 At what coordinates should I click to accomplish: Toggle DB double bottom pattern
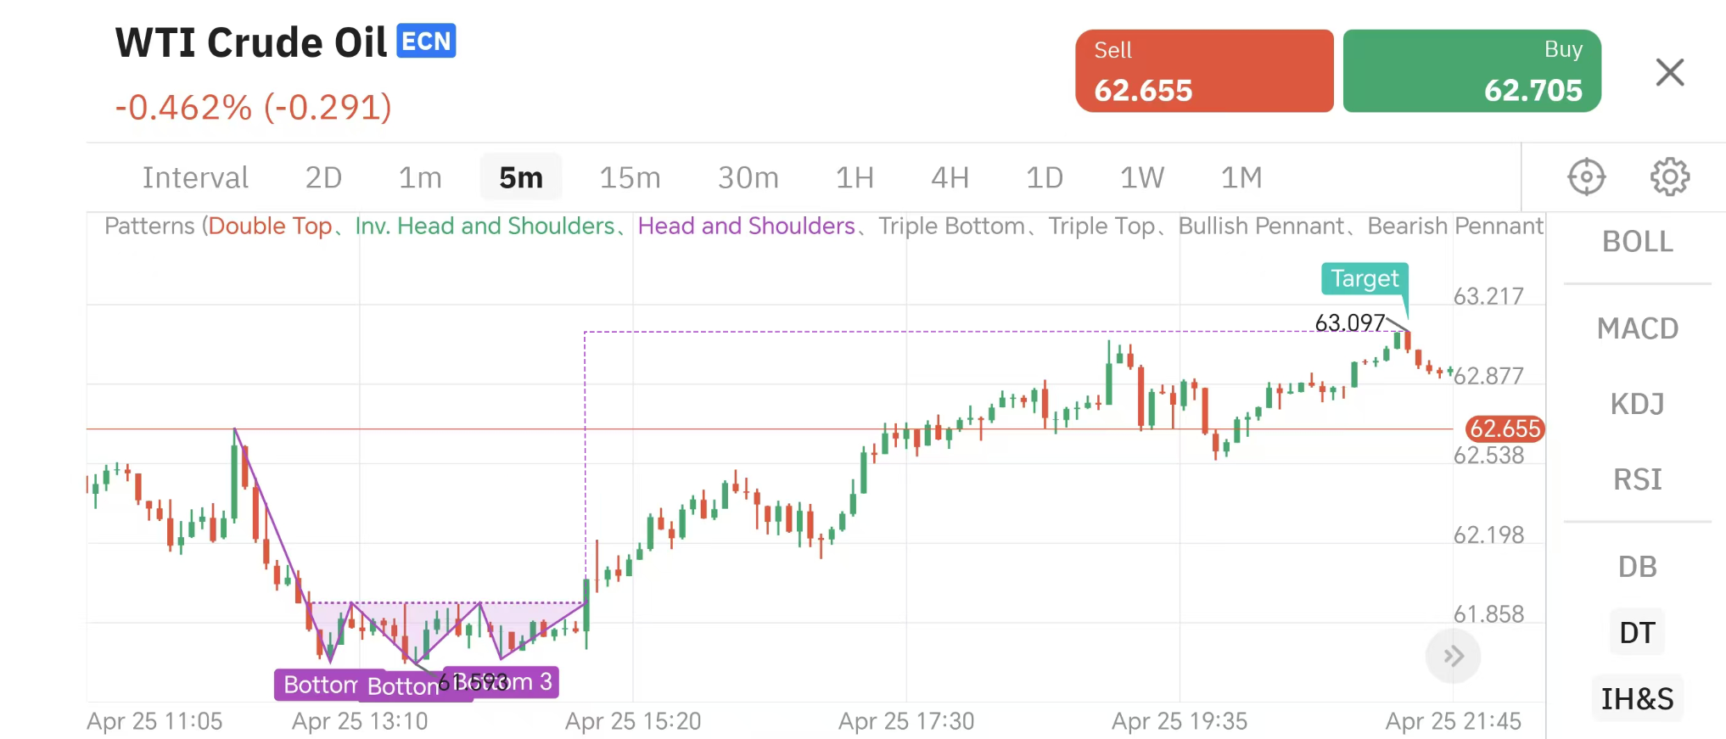[1637, 567]
